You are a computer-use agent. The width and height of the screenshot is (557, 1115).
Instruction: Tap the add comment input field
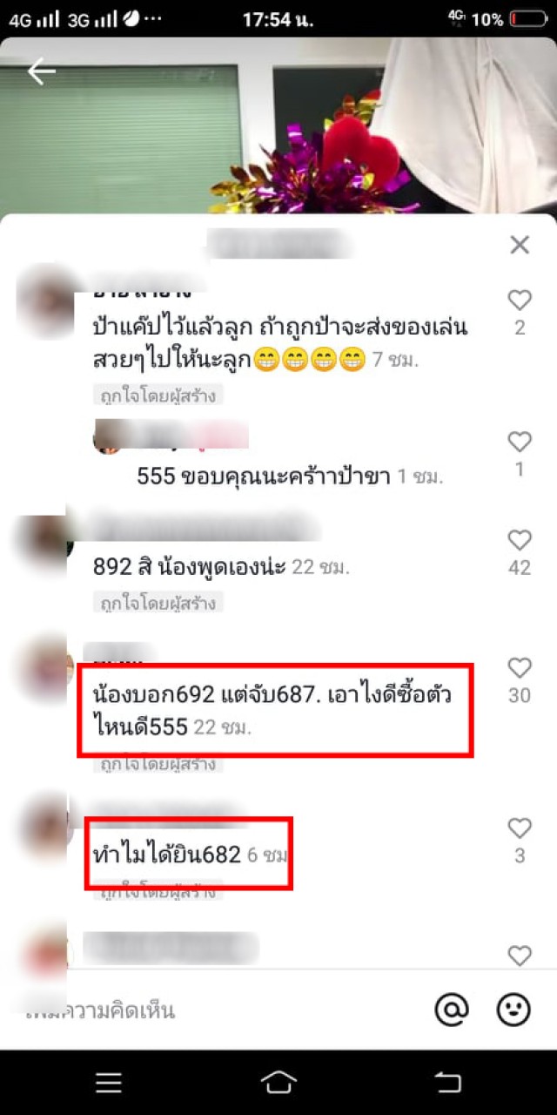pos(218,1010)
